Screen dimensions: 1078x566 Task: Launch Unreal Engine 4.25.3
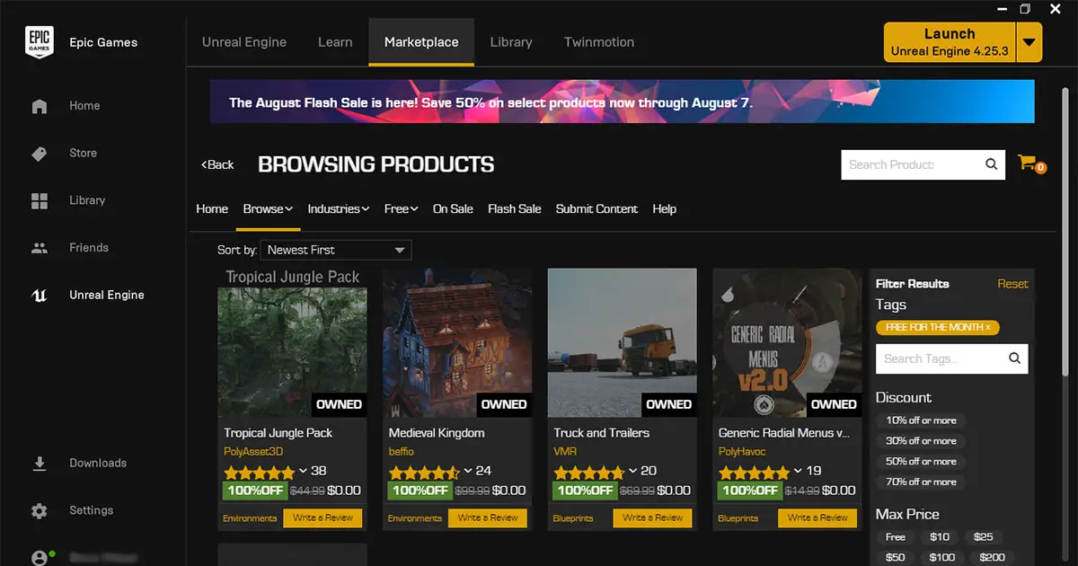click(x=950, y=42)
